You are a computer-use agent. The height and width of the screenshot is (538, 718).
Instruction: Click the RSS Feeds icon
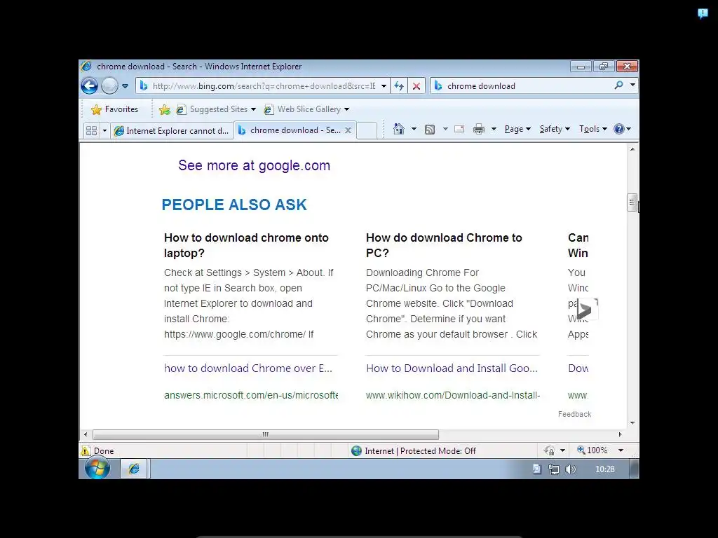coord(430,130)
